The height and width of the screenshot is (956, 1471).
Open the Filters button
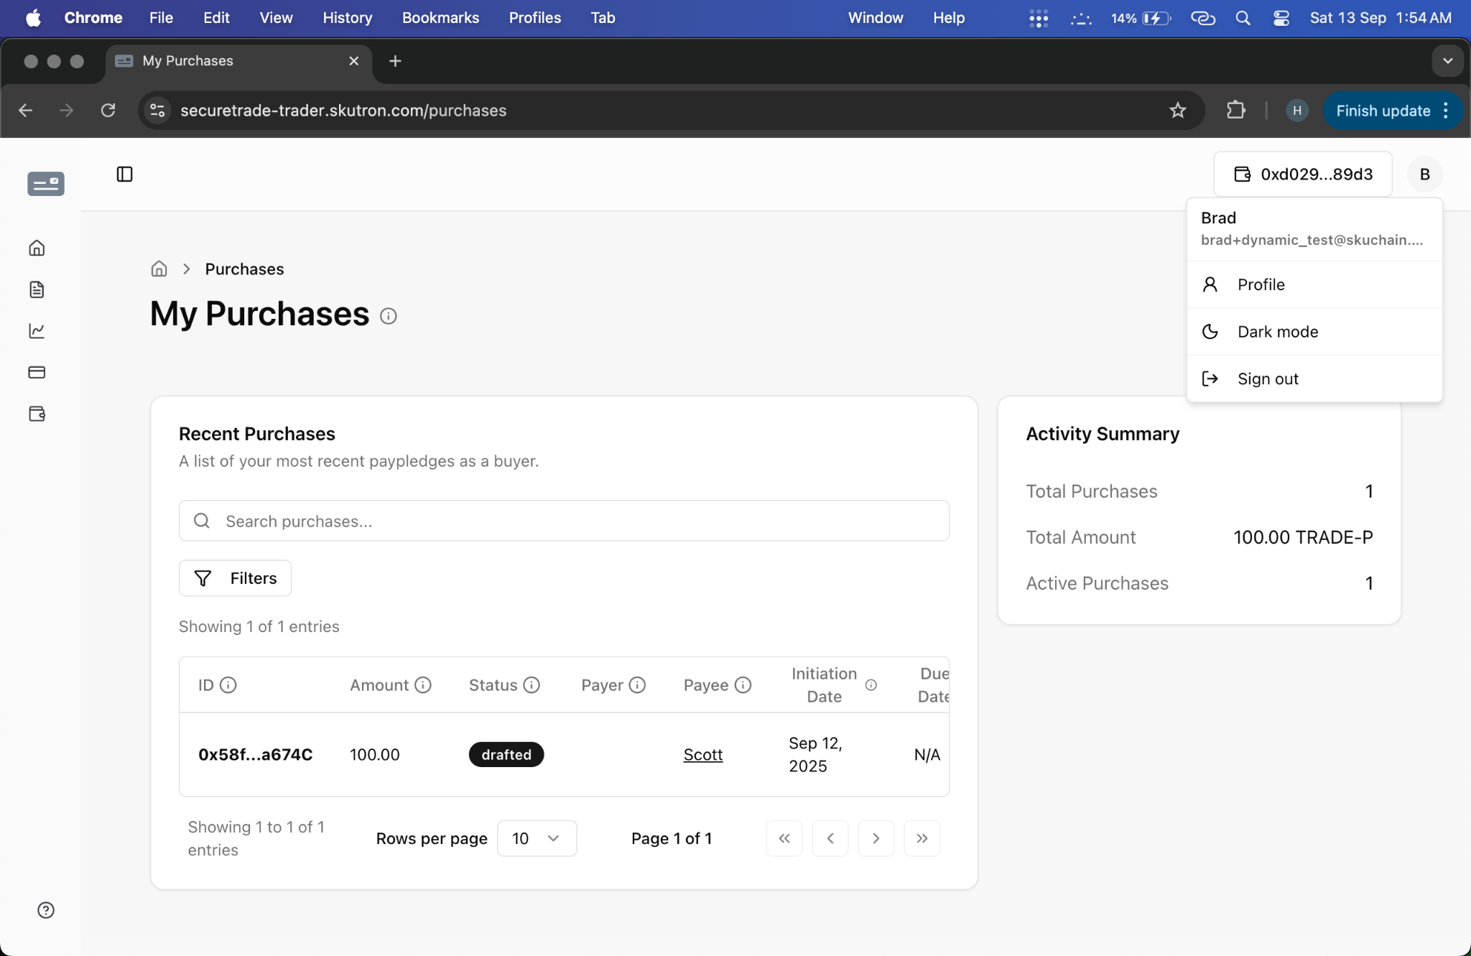[x=235, y=577]
